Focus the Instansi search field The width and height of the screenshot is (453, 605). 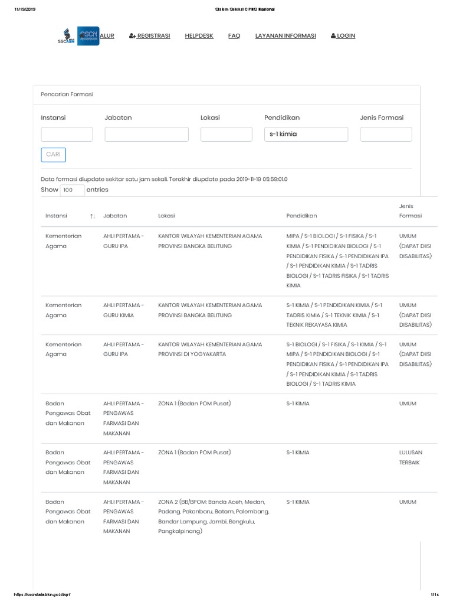point(67,134)
